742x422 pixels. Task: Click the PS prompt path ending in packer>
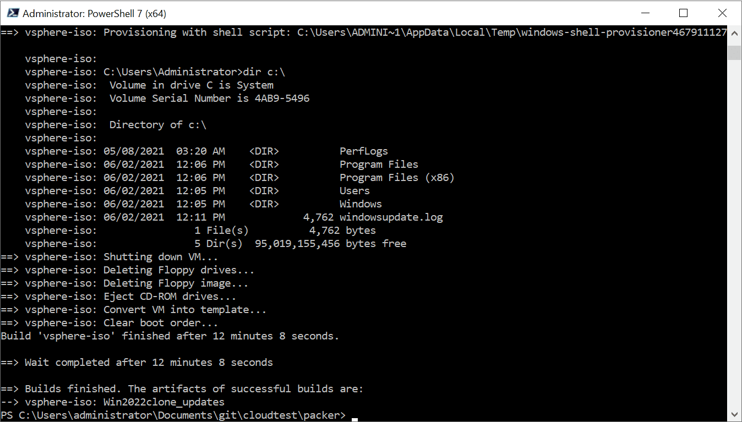[x=173, y=415]
